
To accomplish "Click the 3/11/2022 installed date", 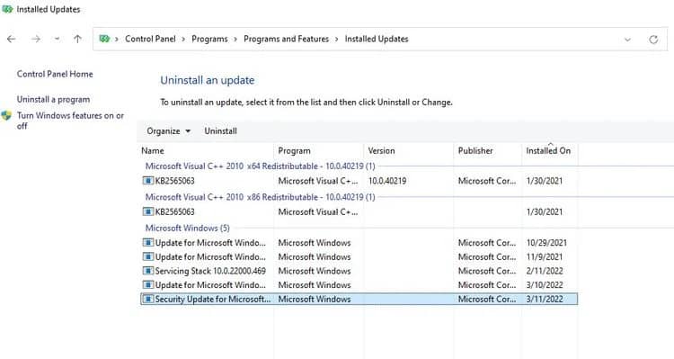I will [x=545, y=299].
